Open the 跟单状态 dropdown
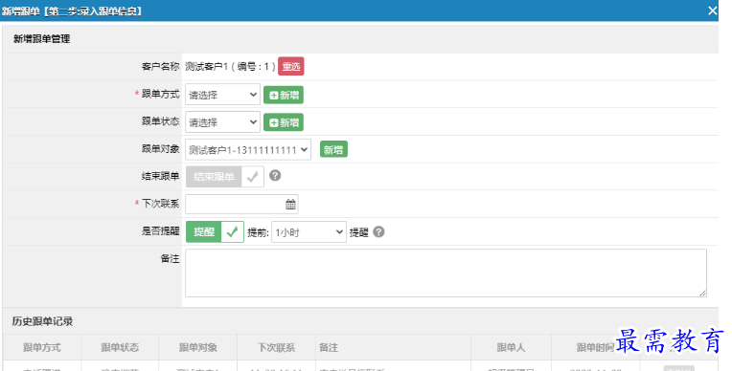The image size is (732, 371). pyautogui.click(x=222, y=122)
